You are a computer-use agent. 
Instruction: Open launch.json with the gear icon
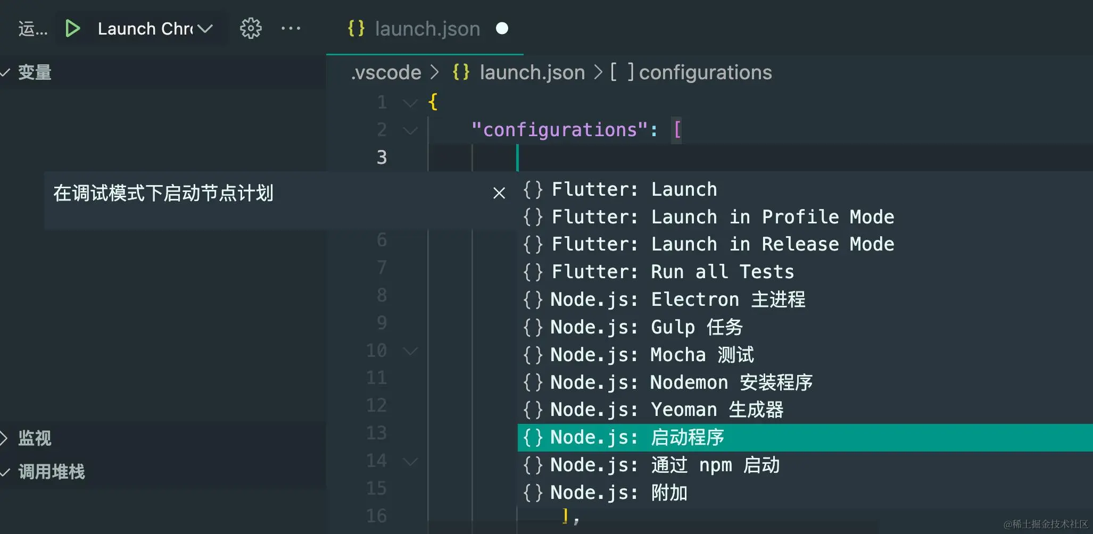(x=251, y=29)
